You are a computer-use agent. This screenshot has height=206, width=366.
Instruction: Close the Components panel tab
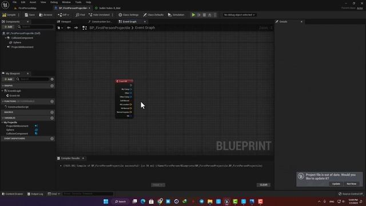tap(28, 22)
